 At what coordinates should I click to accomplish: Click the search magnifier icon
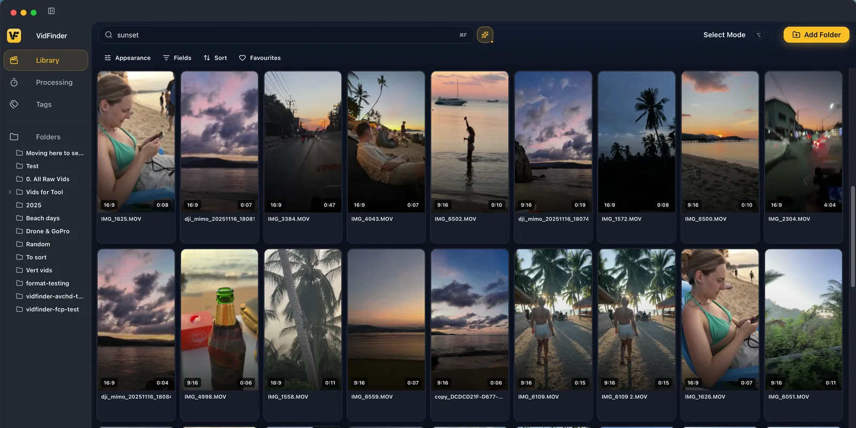click(109, 35)
